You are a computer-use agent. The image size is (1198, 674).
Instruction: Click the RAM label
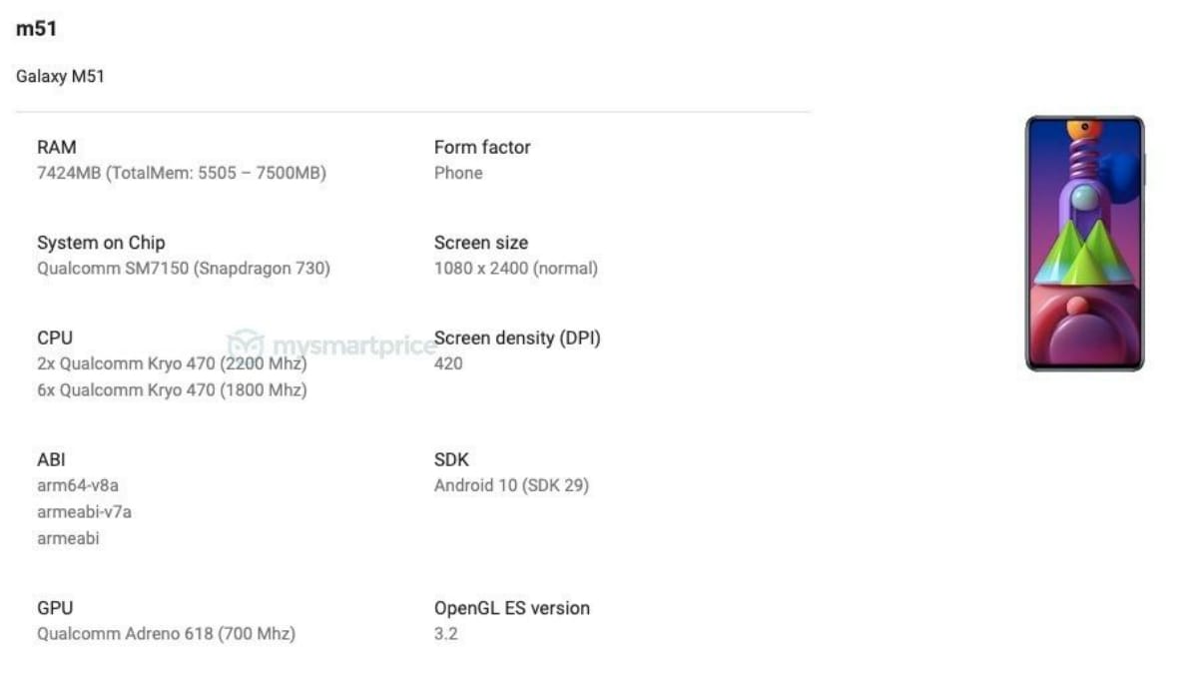tap(56, 147)
